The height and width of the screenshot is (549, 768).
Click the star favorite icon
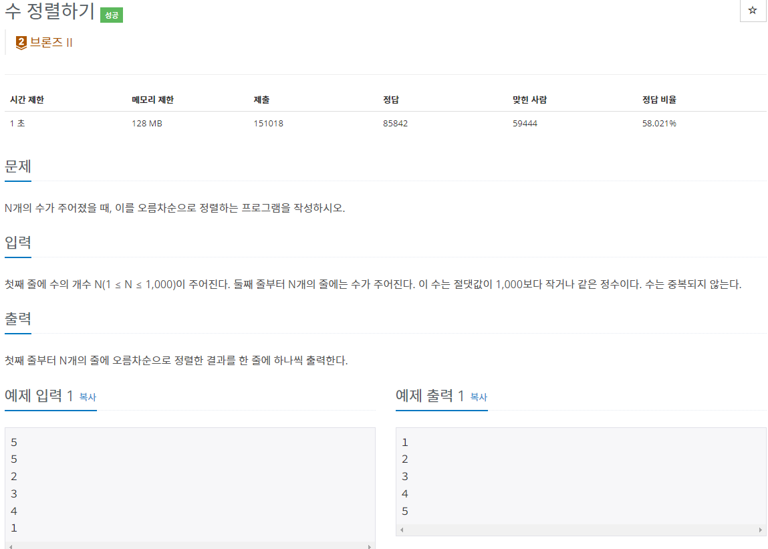(x=753, y=10)
